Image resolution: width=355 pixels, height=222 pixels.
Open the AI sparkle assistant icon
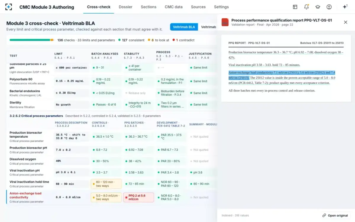click(x=345, y=7)
